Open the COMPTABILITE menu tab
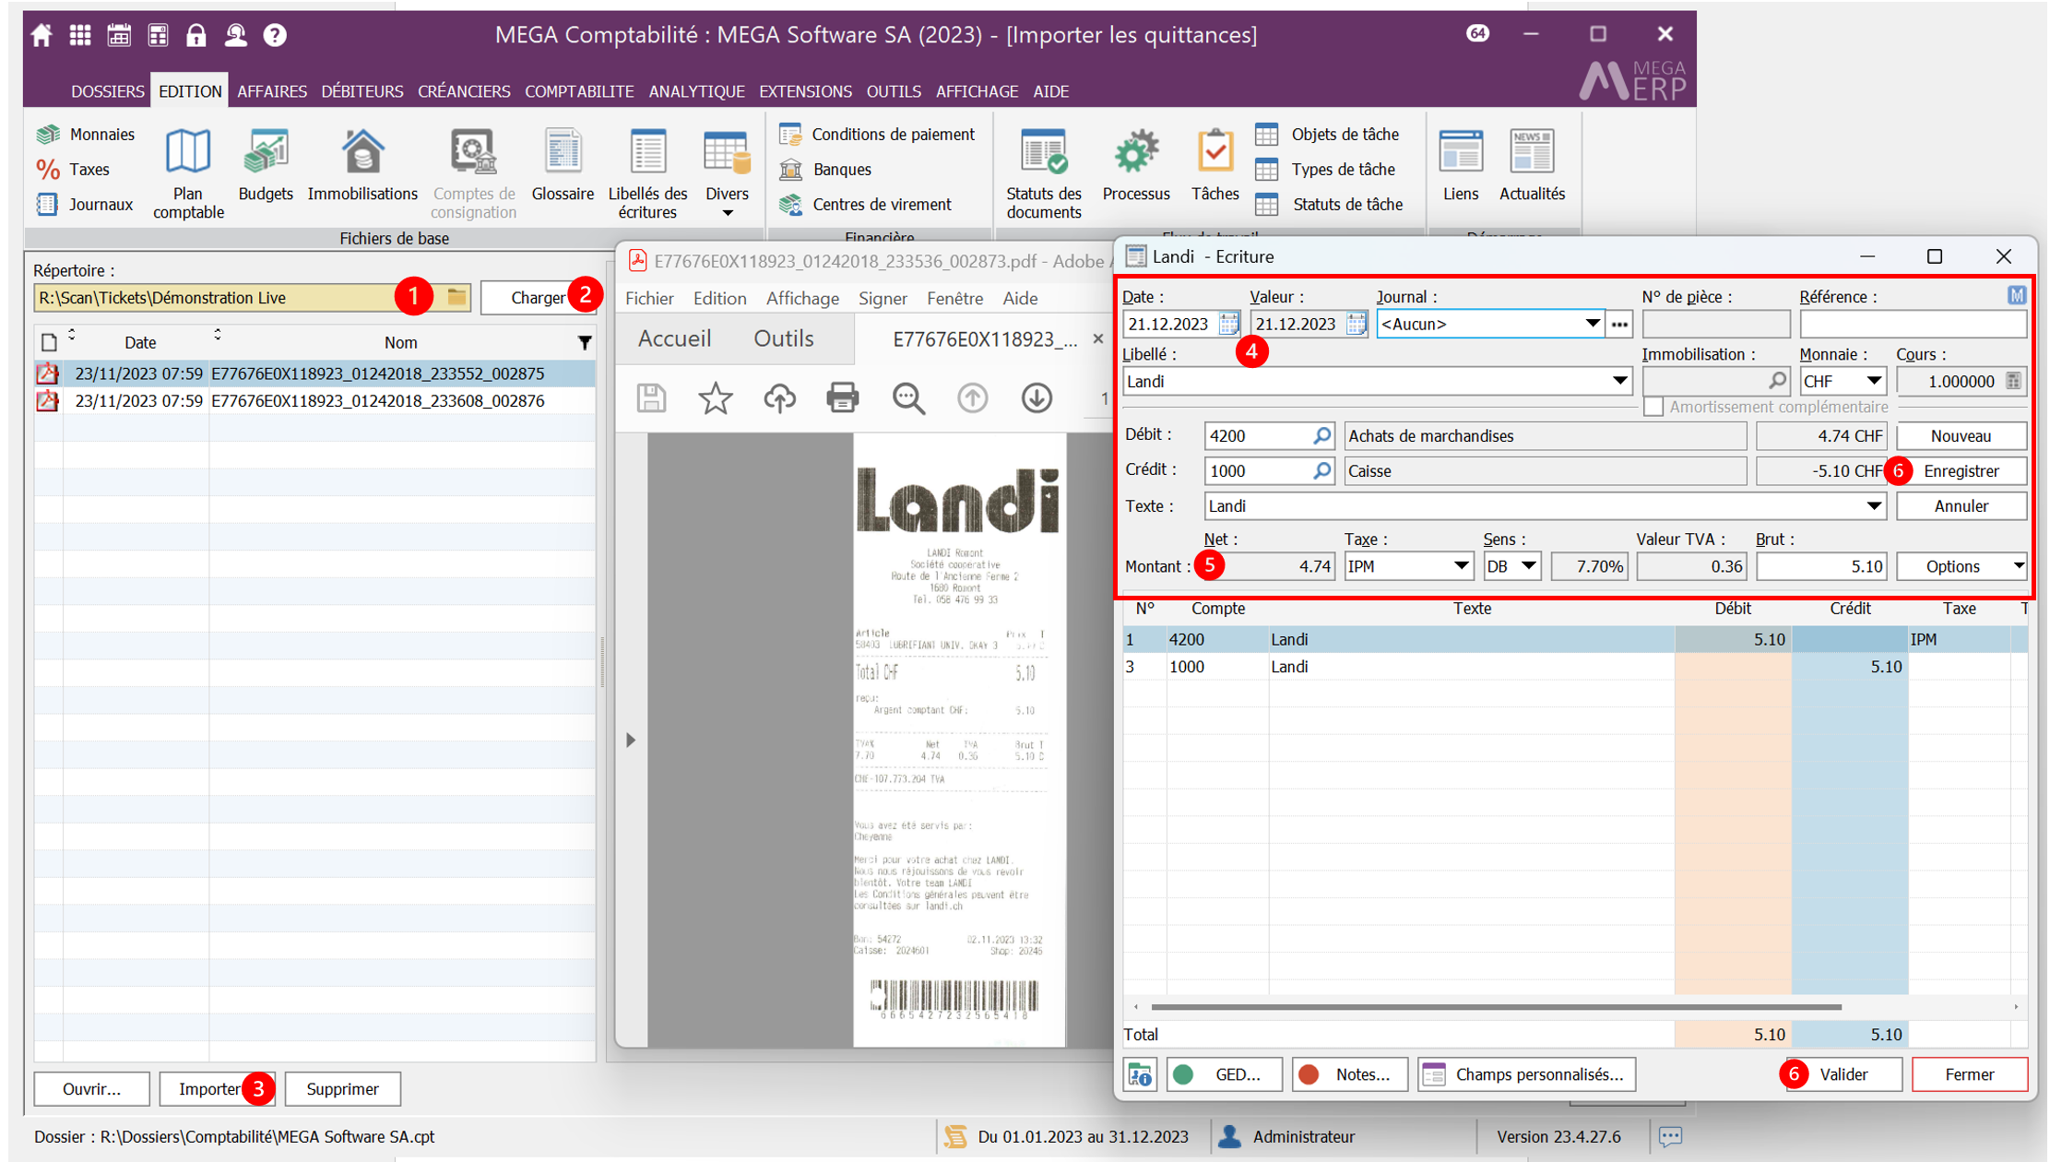The height and width of the screenshot is (1162, 2050). coord(579,91)
